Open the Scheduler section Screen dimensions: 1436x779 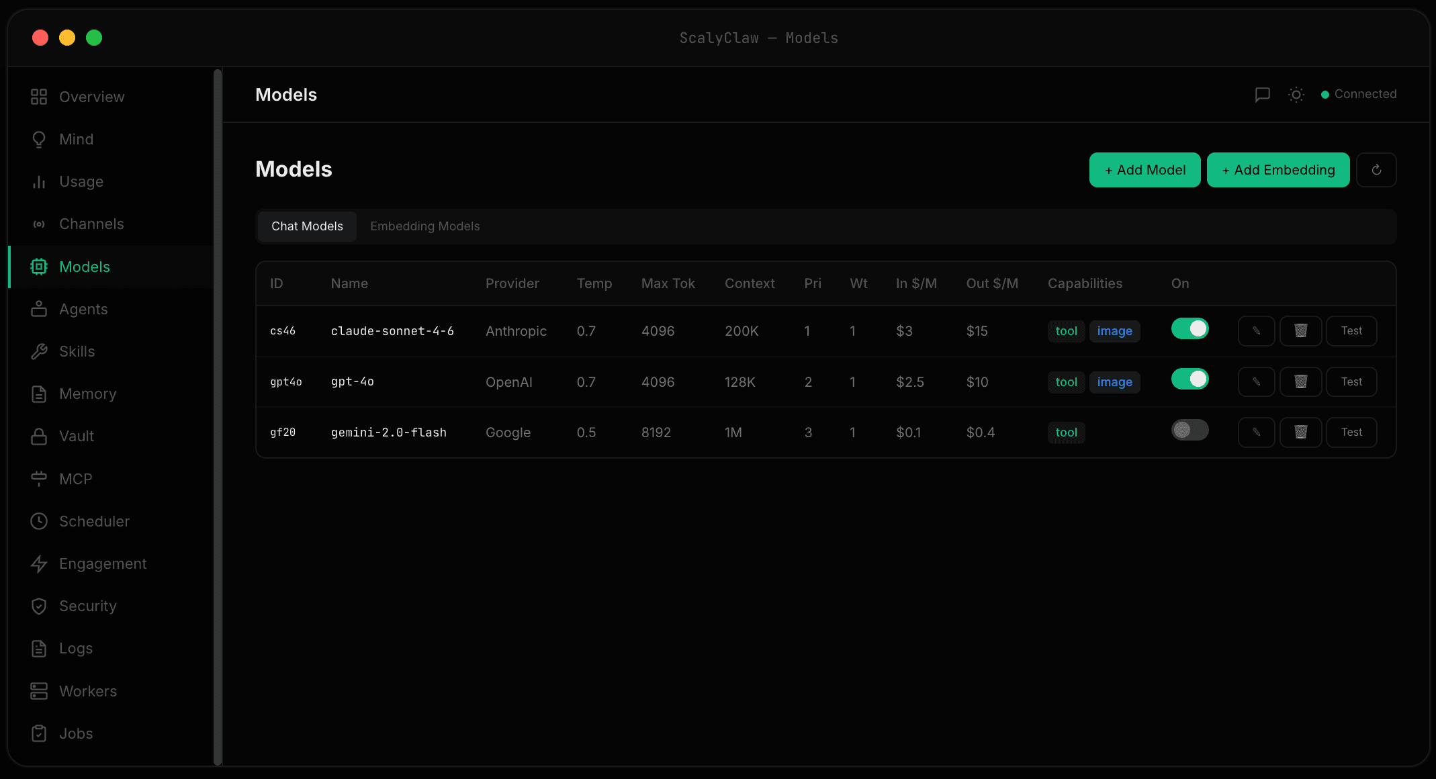click(94, 521)
